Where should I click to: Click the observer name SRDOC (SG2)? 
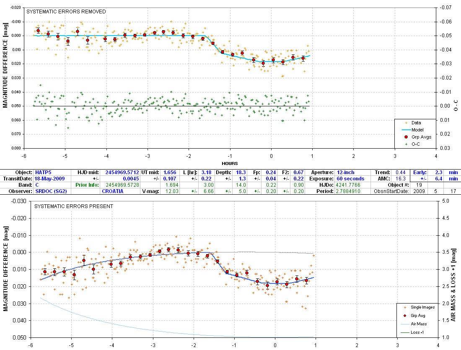(51, 191)
